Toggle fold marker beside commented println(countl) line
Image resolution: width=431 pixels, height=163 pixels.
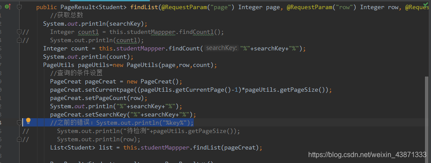click(19, 40)
